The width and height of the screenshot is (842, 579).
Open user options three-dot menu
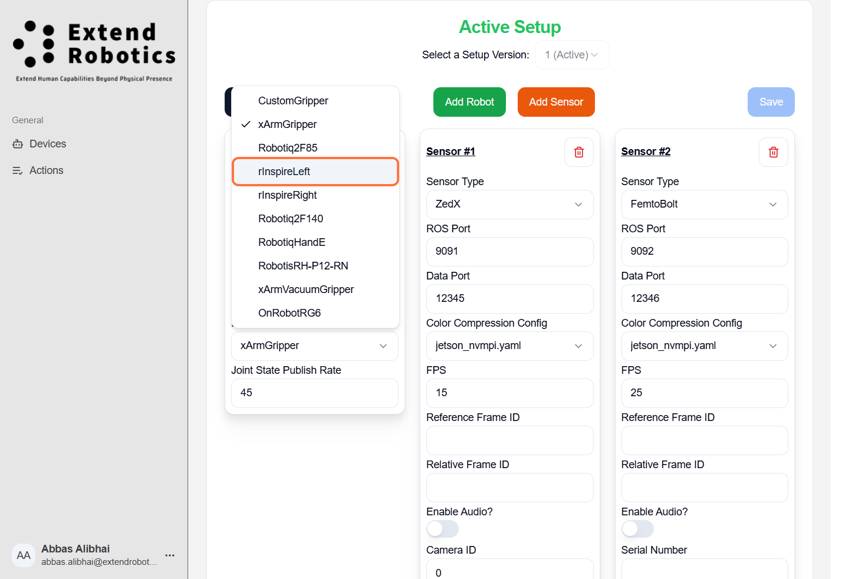coord(170,555)
